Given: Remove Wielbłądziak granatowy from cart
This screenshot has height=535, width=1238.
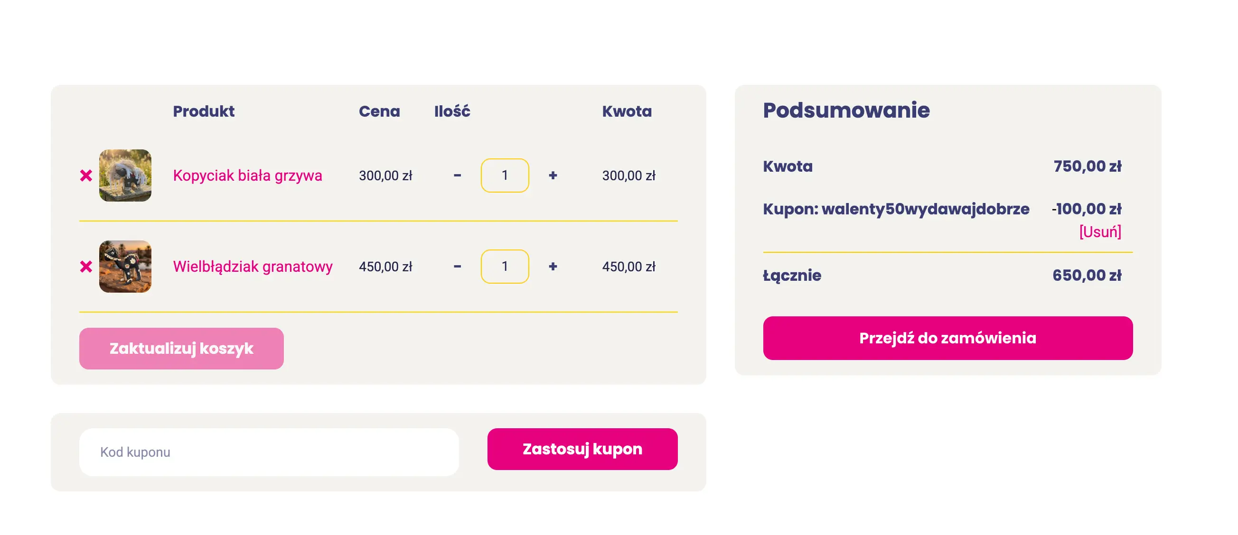Looking at the screenshot, I should point(86,267).
